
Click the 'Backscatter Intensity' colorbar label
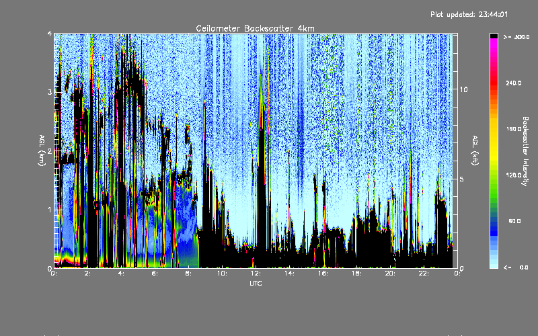[525, 151]
